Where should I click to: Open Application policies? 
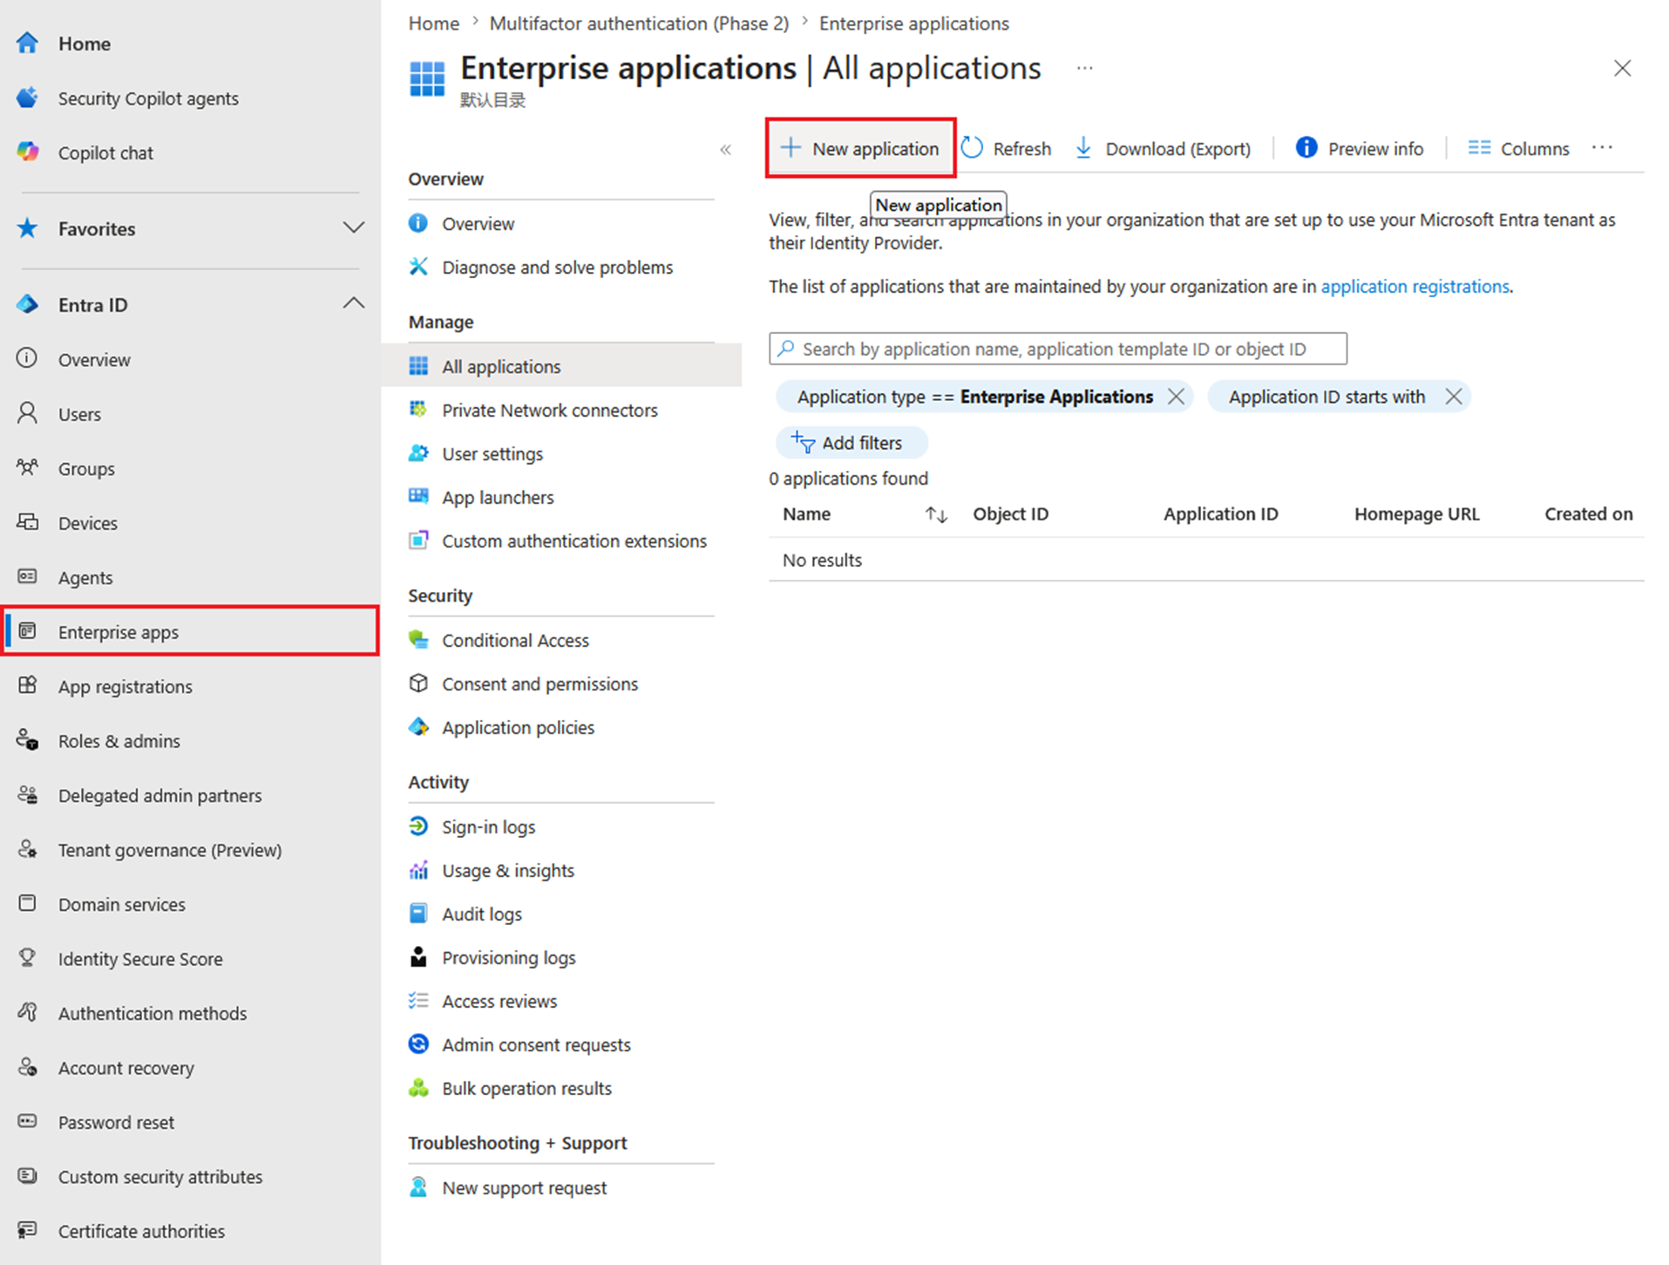pos(518,727)
